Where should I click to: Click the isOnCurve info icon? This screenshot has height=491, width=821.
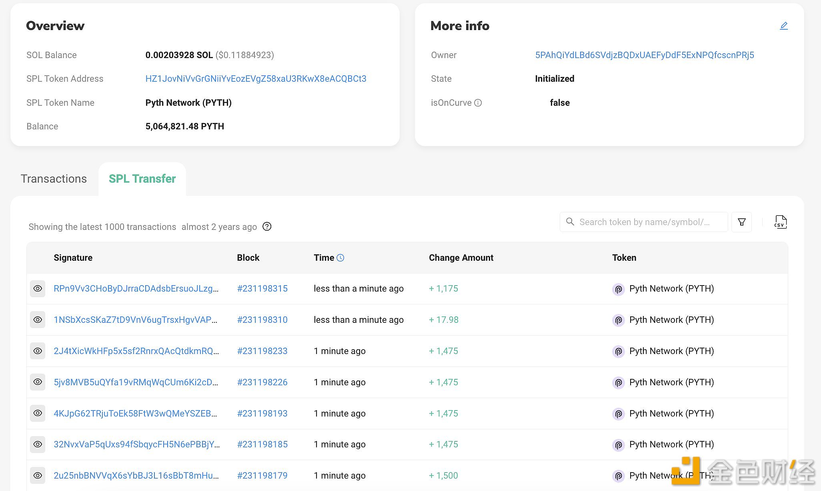[478, 103]
